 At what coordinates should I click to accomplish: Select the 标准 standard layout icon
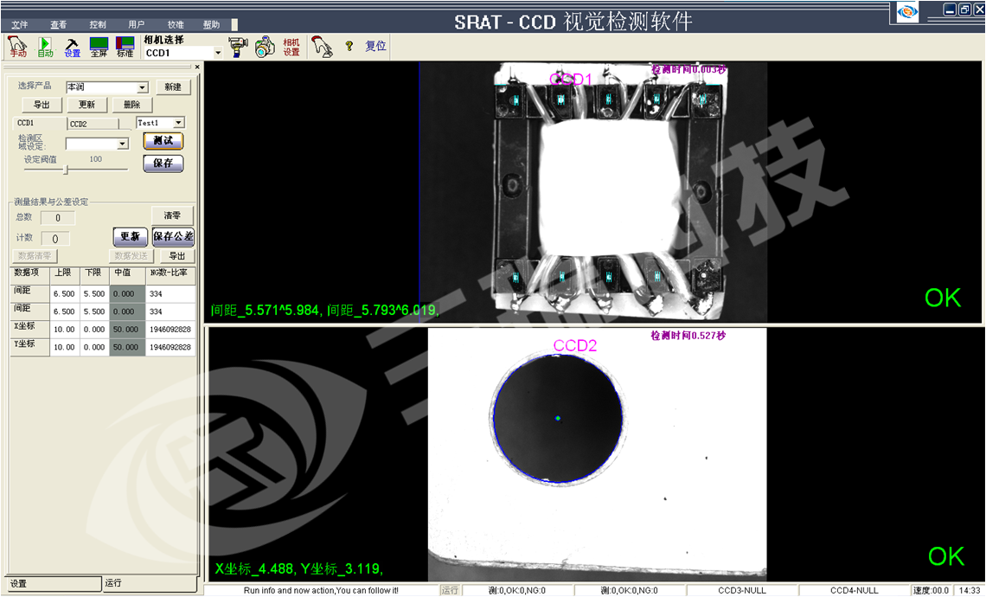[x=125, y=47]
